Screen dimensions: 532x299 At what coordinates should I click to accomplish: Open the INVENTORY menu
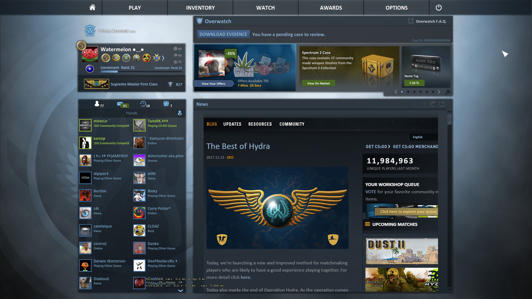coord(200,8)
